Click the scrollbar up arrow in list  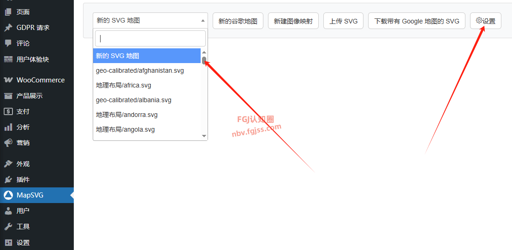204,52
